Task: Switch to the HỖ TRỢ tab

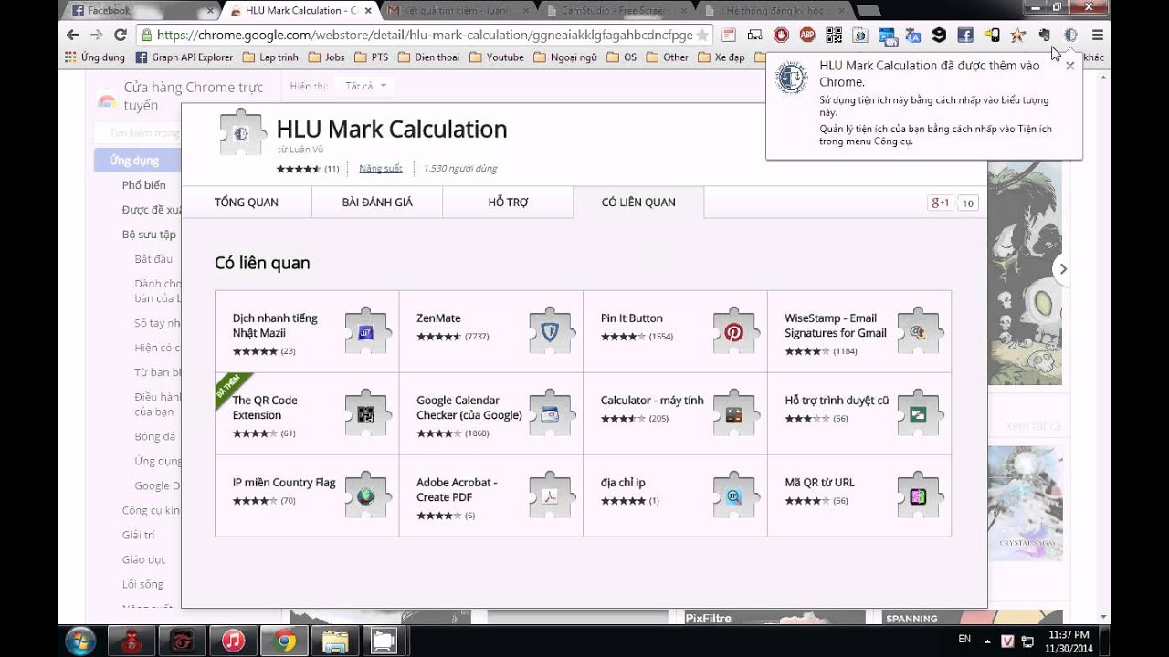Action: click(508, 202)
